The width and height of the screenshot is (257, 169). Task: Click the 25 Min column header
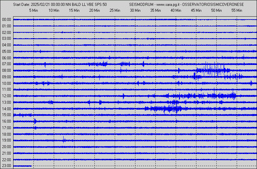click(x=115, y=10)
